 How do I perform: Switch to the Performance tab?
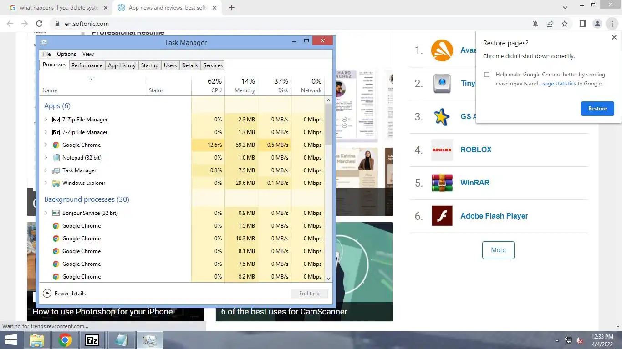click(87, 65)
